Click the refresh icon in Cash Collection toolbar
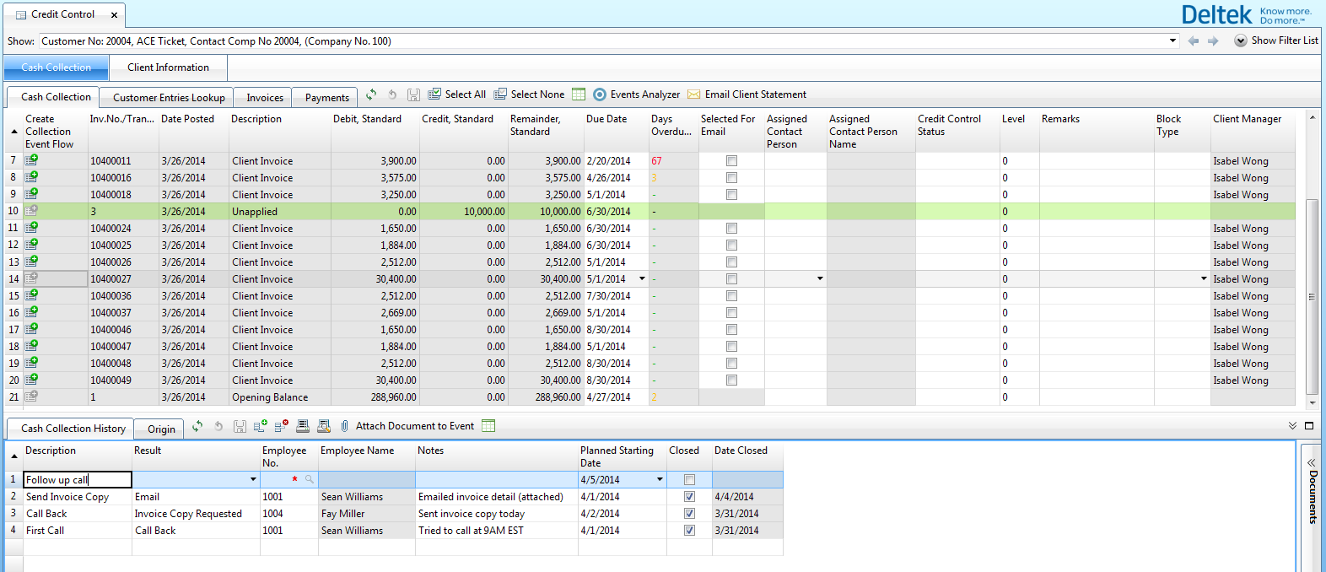The width and height of the screenshot is (1326, 572). [371, 94]
